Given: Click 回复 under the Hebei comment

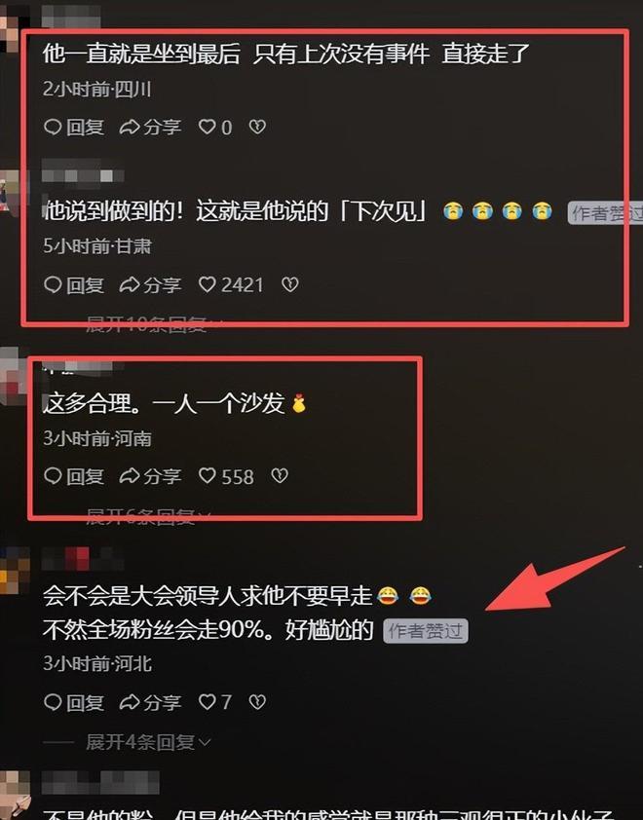Looking at the screenshot, I should coord(74,702).
